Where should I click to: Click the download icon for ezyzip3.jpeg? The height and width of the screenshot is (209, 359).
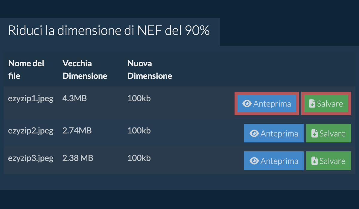(314, 161)
